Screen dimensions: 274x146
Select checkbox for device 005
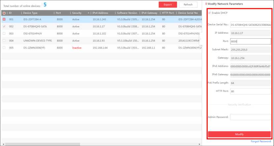coord(4,48)
